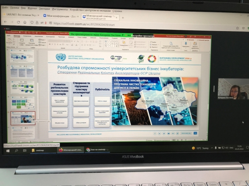Bookmark this page with the star icon
The height and width of the screenshot is (186, 249).
237,28
